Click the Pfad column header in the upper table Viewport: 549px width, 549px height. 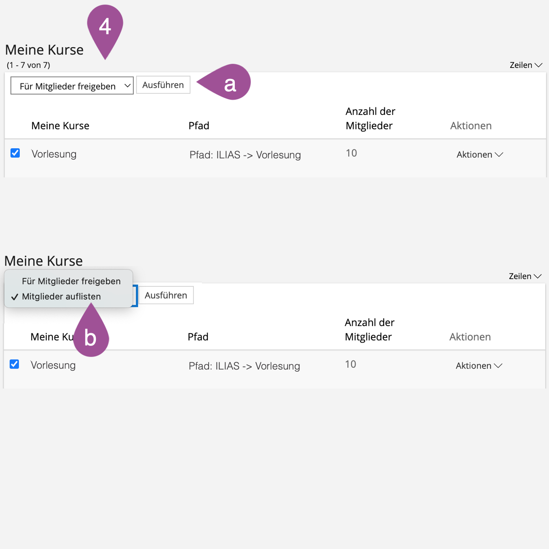(199, 126)
